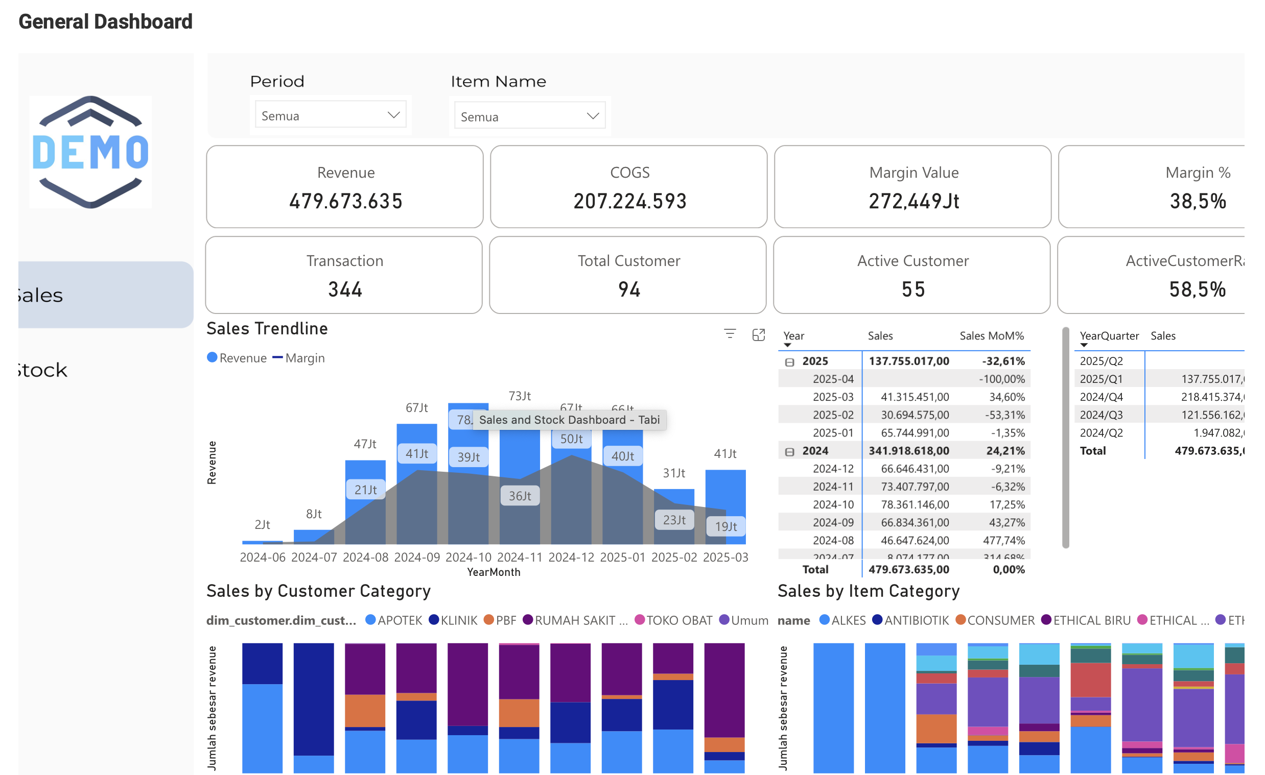Click the Year column sort arrow
This screenshot has width=1265, height=775.
click(787, 345)
